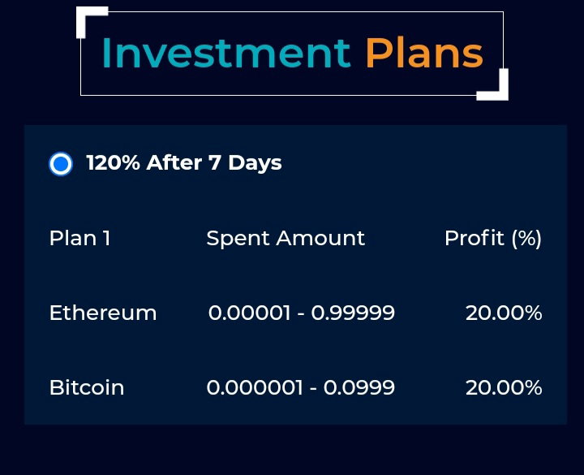Click the word Amount in header

click(320, 238)
